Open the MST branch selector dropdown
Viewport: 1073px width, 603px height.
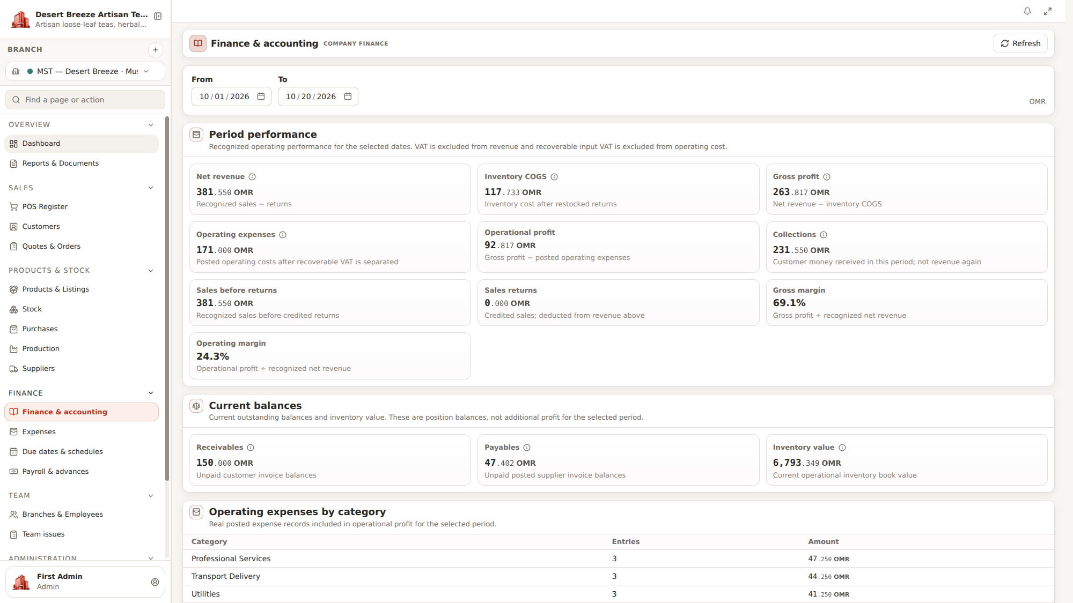(x=85, y=71)
